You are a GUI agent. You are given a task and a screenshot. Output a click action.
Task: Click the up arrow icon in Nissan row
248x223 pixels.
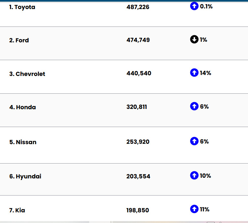coord(194,141)
